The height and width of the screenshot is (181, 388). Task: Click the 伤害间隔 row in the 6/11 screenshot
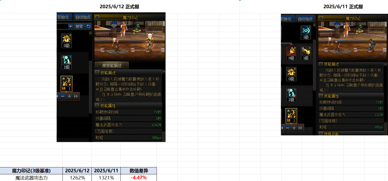pyautogui.click(x=351, y=108)
